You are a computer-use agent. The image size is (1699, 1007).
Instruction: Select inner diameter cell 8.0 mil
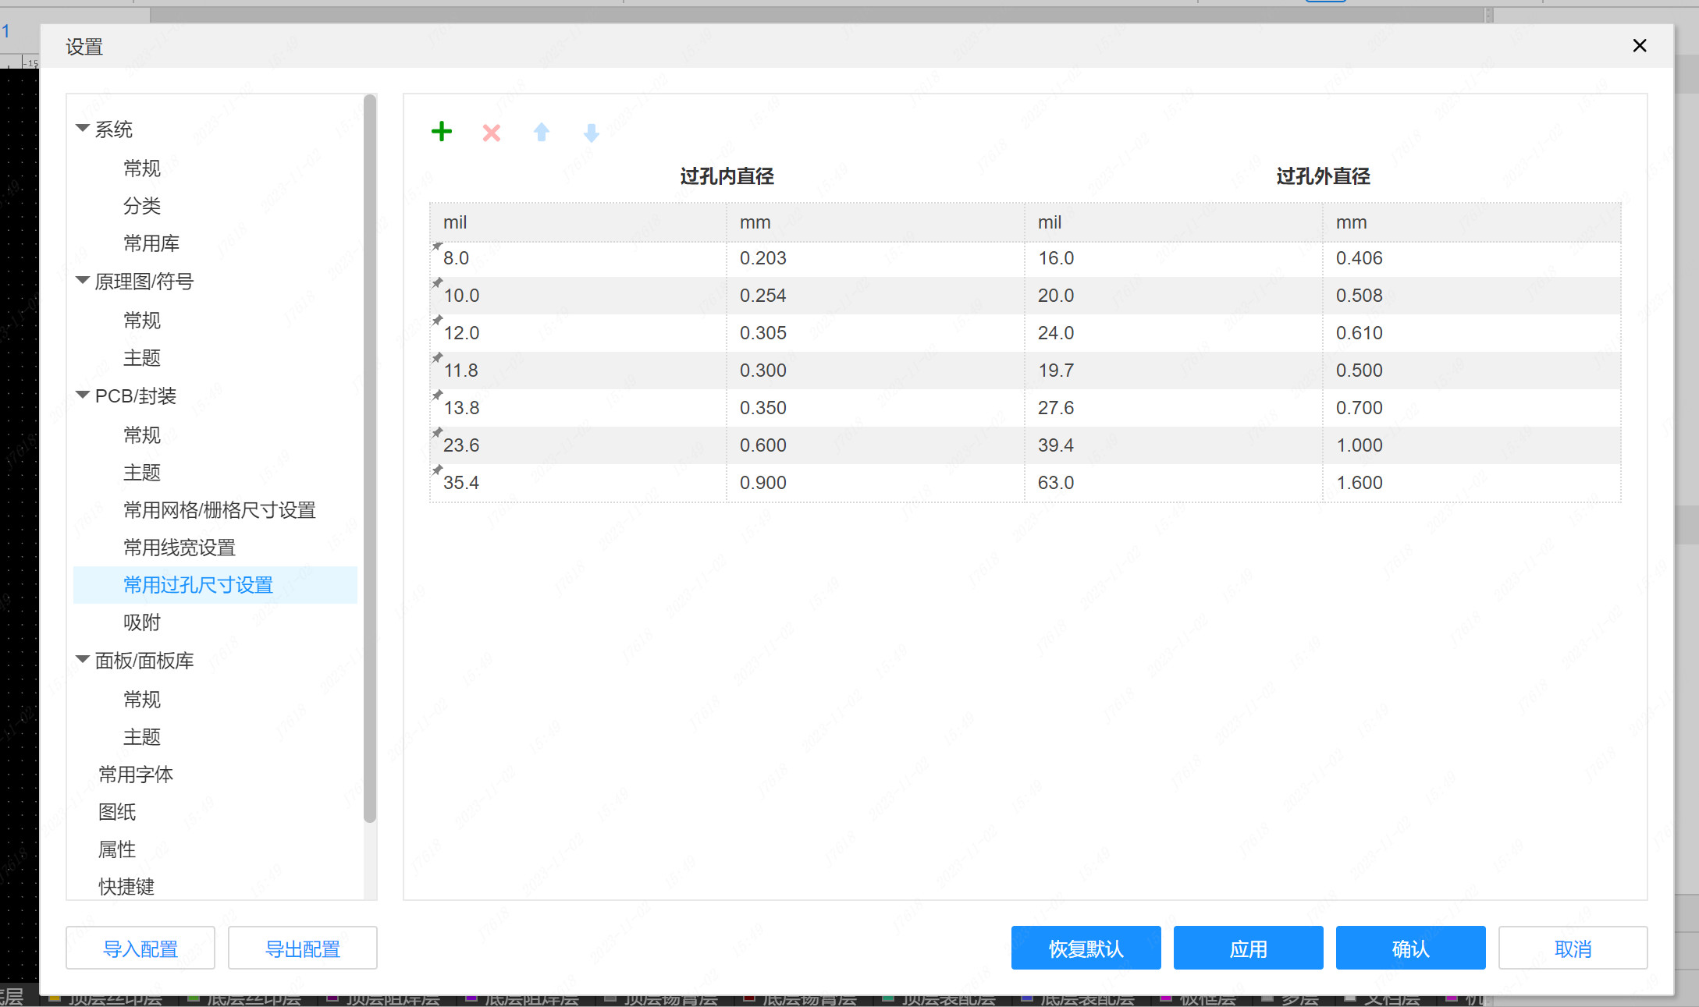pyautogui.click(x=578, y=258)
